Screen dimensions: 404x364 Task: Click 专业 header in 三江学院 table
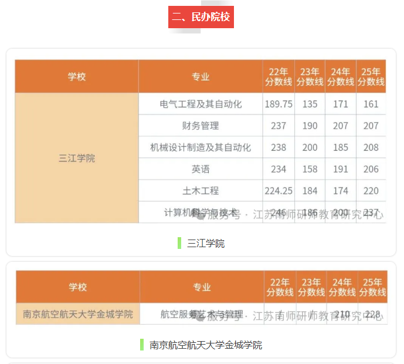tap(201, 76)
